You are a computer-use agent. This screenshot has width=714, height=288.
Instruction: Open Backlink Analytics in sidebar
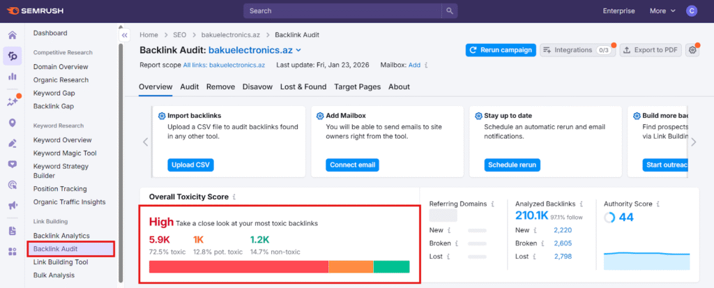(x=61, y=236)
